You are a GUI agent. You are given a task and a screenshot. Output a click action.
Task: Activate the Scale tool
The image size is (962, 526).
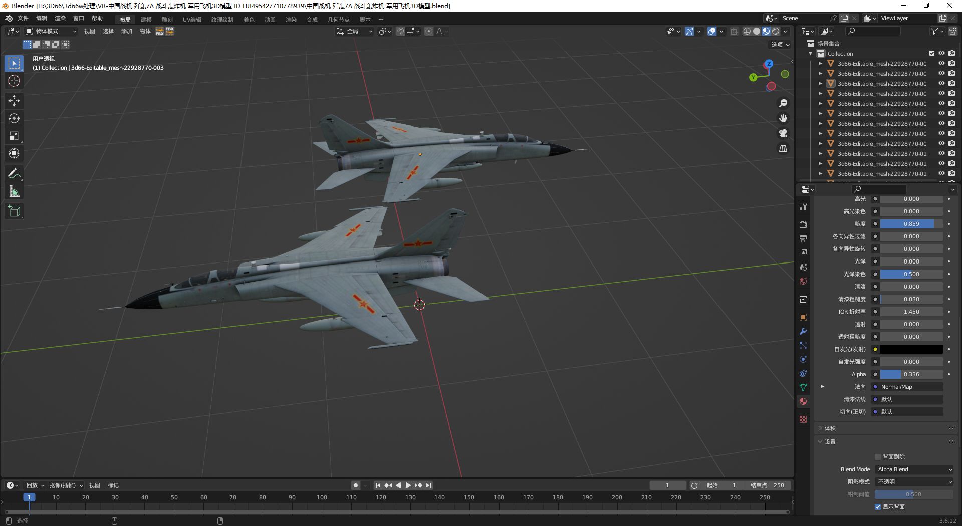14,136
